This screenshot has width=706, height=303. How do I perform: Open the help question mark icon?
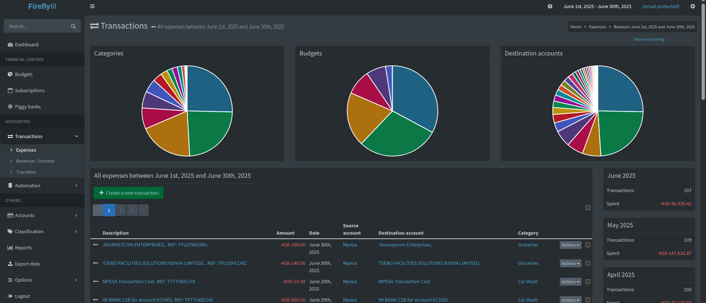(x=550, y=6)
